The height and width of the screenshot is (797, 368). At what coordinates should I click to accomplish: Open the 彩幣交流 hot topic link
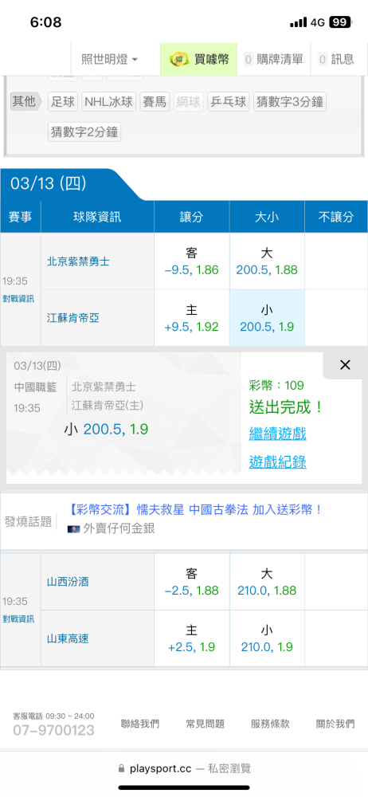point(195,509)
